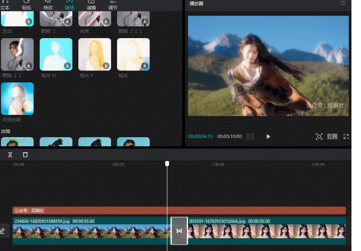Image resolution: width=361 pixels, height=251 pixels.
Task: Click the total duration 00:00:10:00
Action: point(229,136)
